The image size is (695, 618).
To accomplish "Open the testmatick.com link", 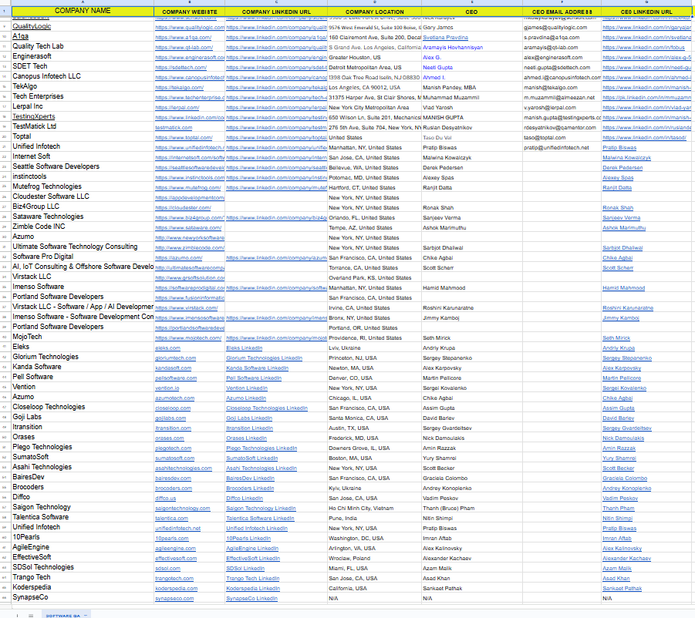I will pyautogui.click(x=174, y=127).
